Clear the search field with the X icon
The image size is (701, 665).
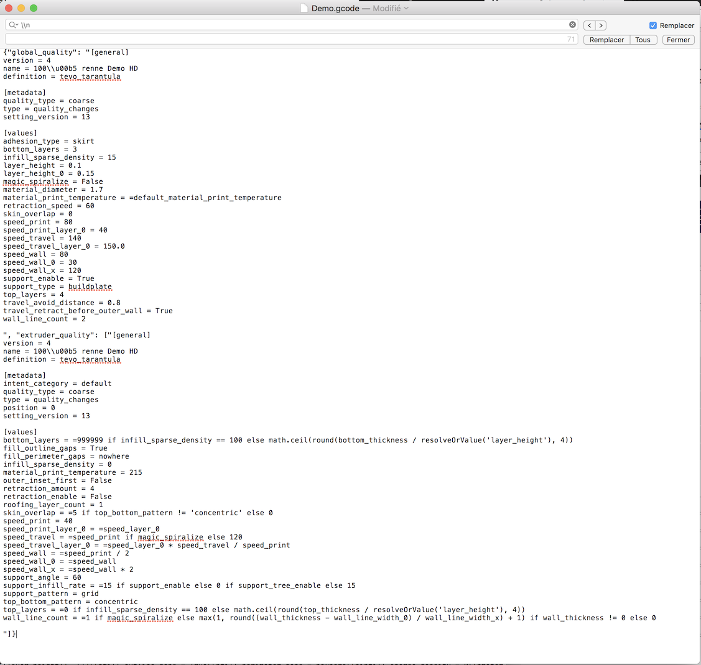click(572, 25)
